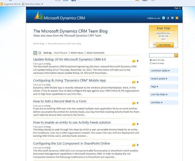Sort posts by Most Recent

coord(60,53)
